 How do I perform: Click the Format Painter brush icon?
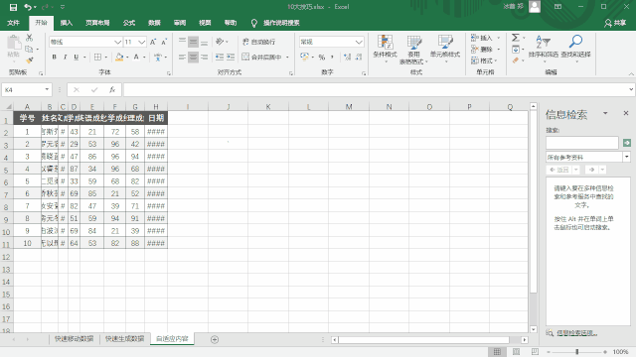click(x=29, y=60)
